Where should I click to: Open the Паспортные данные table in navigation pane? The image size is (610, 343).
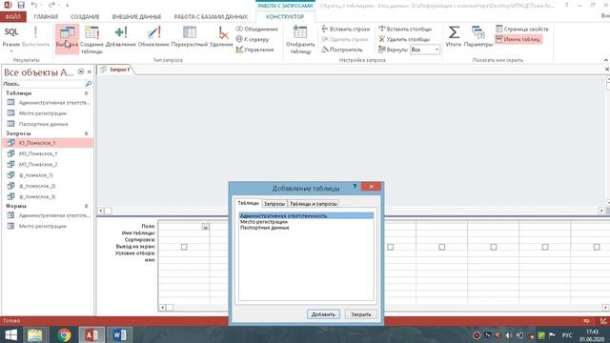[x=48, y=124]
